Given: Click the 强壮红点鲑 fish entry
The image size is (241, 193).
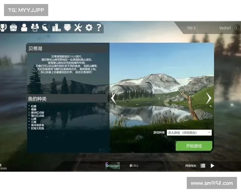Looking at the screenshot, I should click(x=37, y=116).
